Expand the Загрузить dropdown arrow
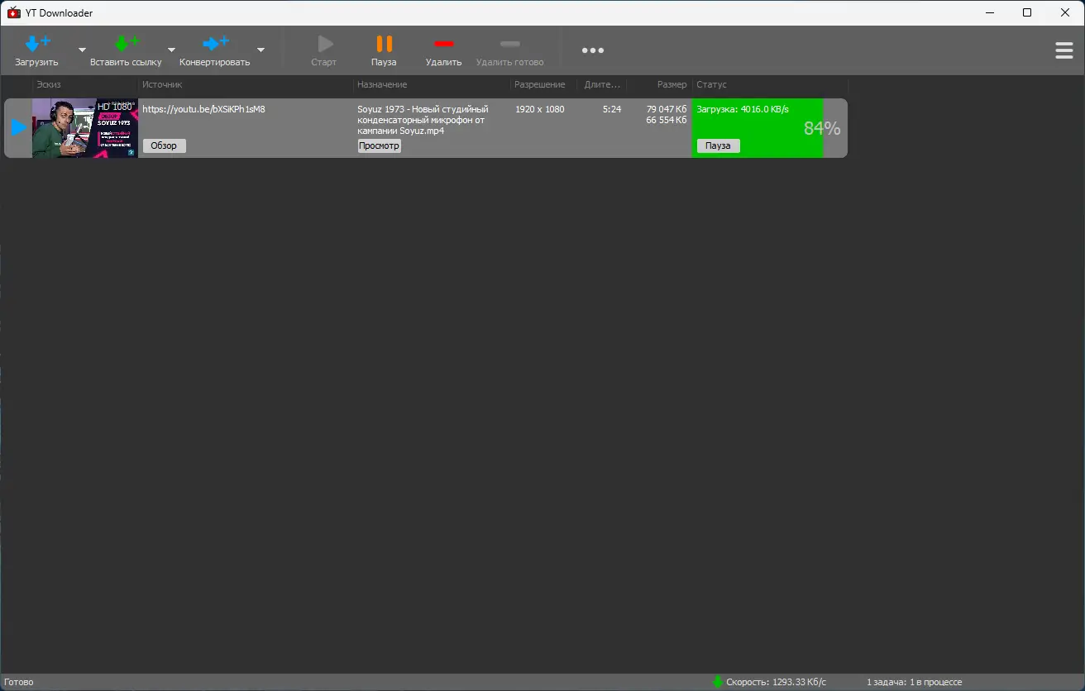The width and height of the screenshot is (1085, 691). point(82,50)
